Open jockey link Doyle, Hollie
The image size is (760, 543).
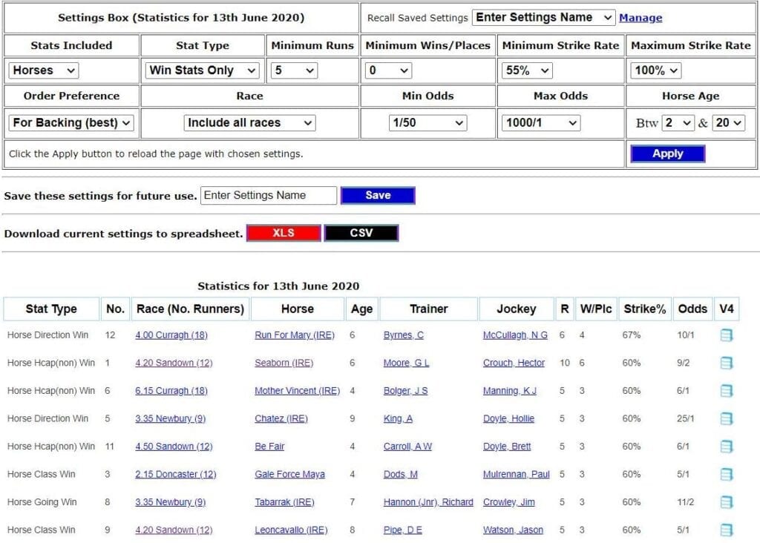[508, 418]
